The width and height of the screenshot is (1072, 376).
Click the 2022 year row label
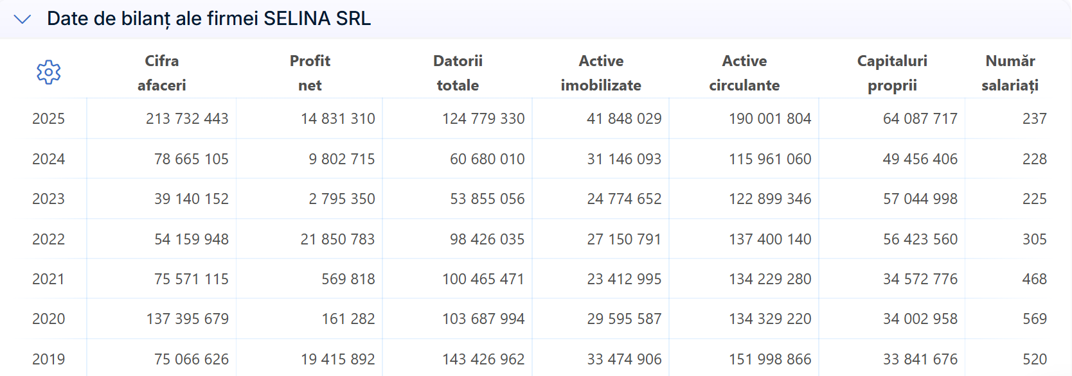coord(49,239)
